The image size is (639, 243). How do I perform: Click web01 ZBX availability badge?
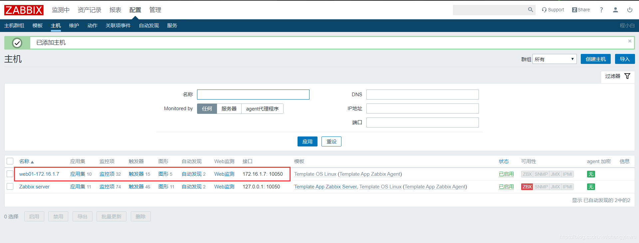(x=527, y=174)
